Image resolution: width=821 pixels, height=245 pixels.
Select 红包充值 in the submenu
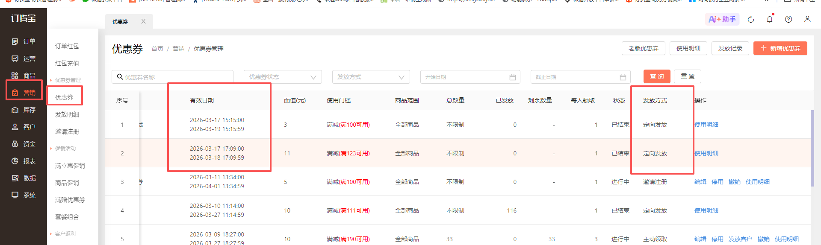point(67,63)
